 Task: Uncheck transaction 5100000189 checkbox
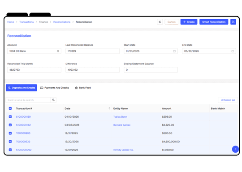pos(10,116)
